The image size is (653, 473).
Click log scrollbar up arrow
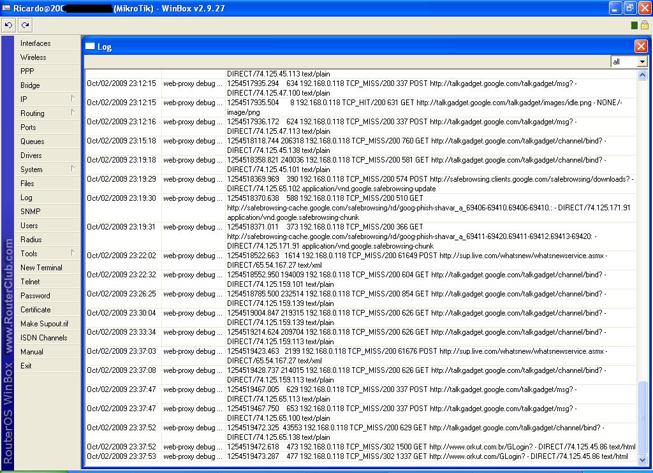(x=642, y=75)
